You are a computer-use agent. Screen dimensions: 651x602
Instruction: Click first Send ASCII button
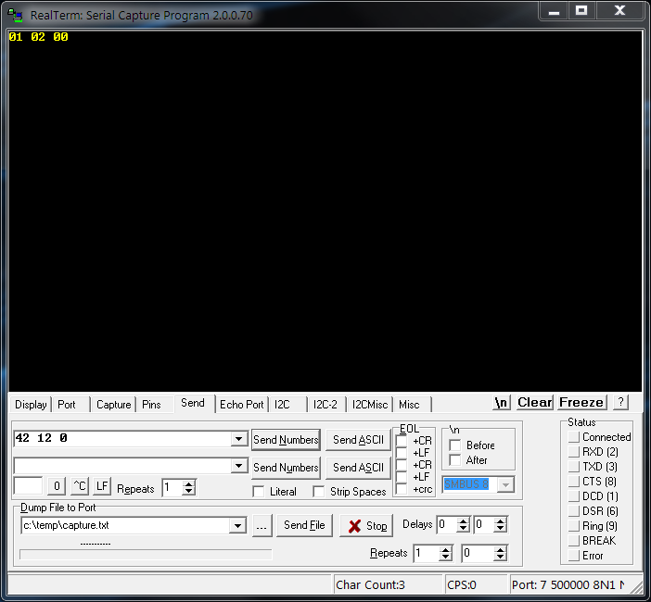[358, 440]
